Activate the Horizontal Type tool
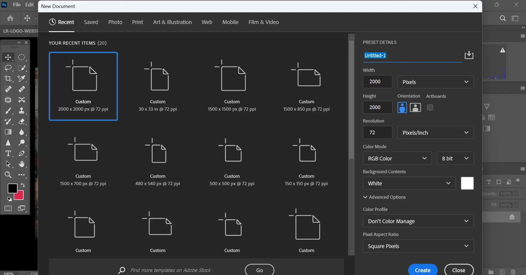526x275 pixels. (8, 153)
